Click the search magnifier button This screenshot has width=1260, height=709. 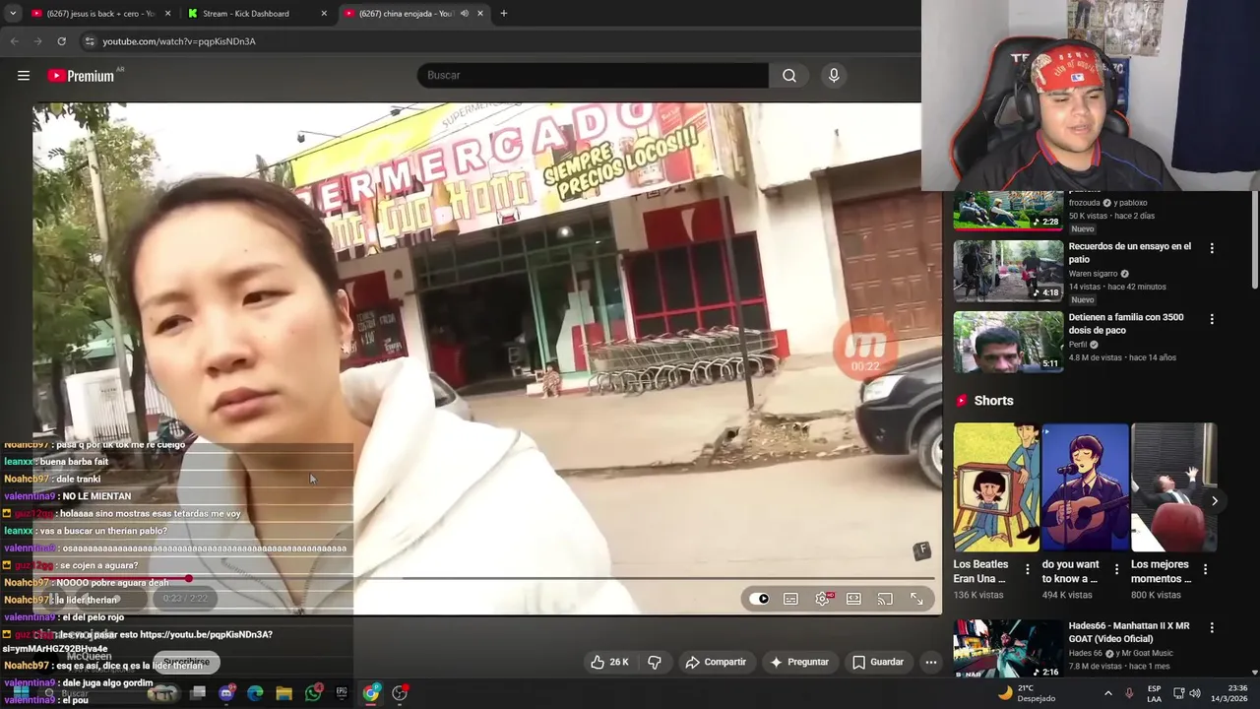tap(789, 76)
